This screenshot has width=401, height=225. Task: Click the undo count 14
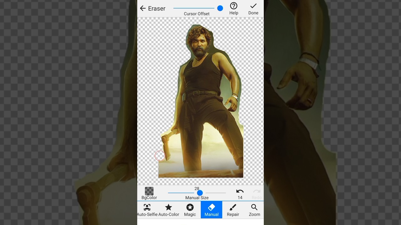(240, 197)
